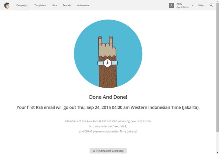Click the vertical page scrollbar
The height and width of the screenshot is (154, 219).
217,67
